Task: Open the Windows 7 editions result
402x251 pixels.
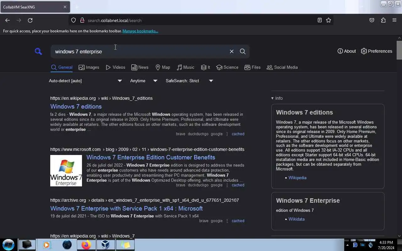Action: coord(76,106)
